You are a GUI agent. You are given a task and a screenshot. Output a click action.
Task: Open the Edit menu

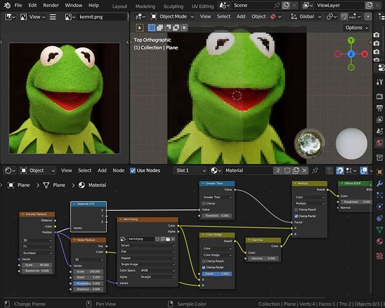point(33,5)
